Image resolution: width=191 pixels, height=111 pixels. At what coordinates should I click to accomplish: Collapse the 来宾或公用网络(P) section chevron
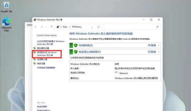[158, 52]
